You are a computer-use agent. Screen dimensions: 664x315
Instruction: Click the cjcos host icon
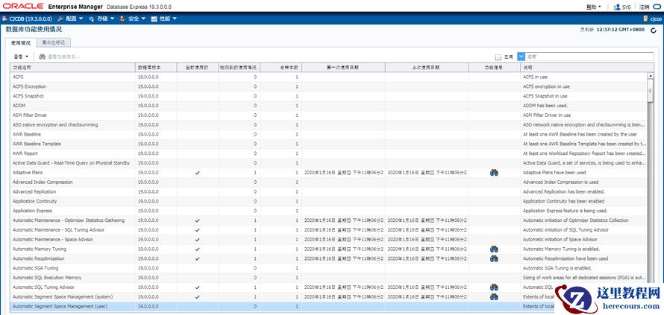click(x=644, y=18)
